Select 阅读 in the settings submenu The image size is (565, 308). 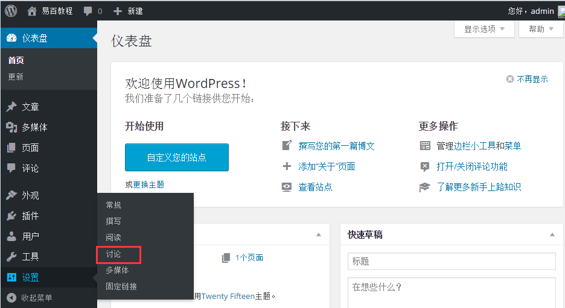pyautogui.click(x=113, y=237)
